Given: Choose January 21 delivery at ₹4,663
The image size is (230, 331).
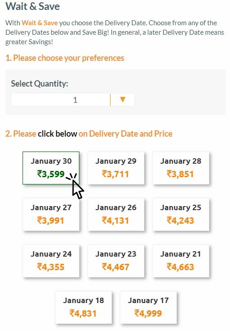Looking at the screenshot, I should tap(181, 261).
